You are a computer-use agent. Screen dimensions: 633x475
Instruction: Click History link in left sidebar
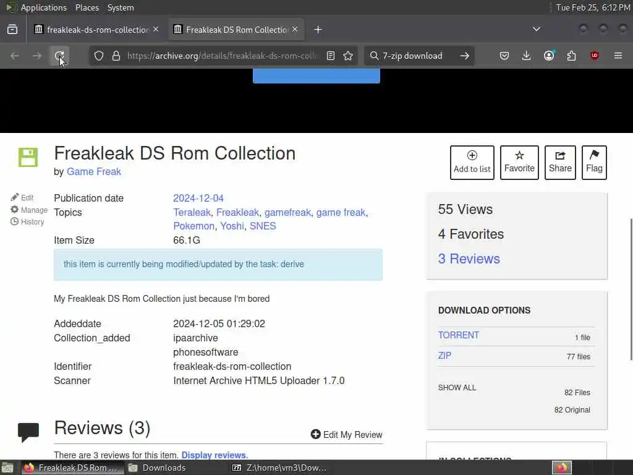(x=27, y=222)
